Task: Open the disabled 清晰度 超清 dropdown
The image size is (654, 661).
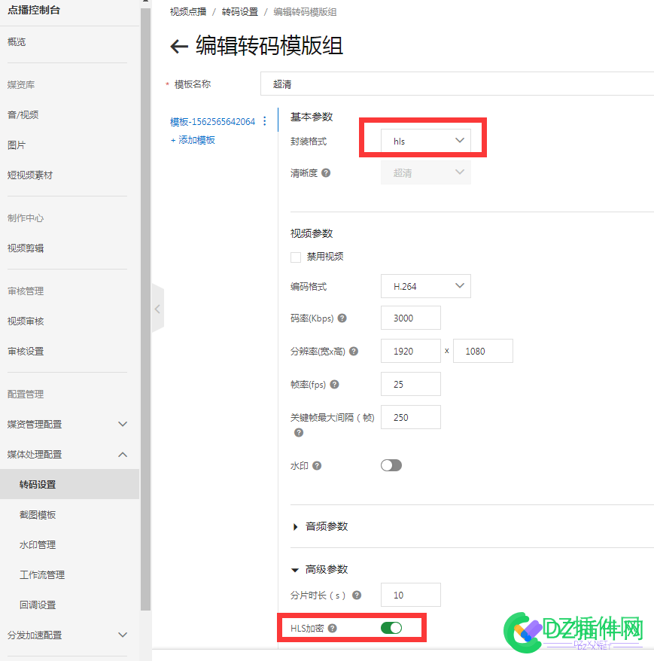Action: click(426, 172)
